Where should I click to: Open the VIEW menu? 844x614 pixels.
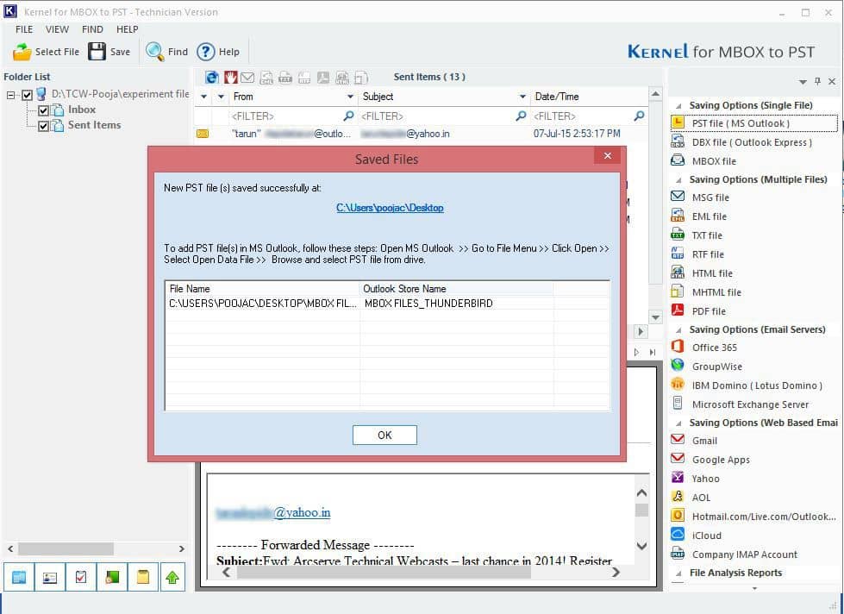click(x=57, y=29)
